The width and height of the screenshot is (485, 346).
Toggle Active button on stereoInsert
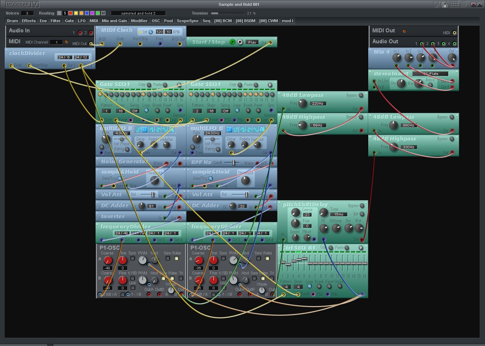click(x=430, y=85)
